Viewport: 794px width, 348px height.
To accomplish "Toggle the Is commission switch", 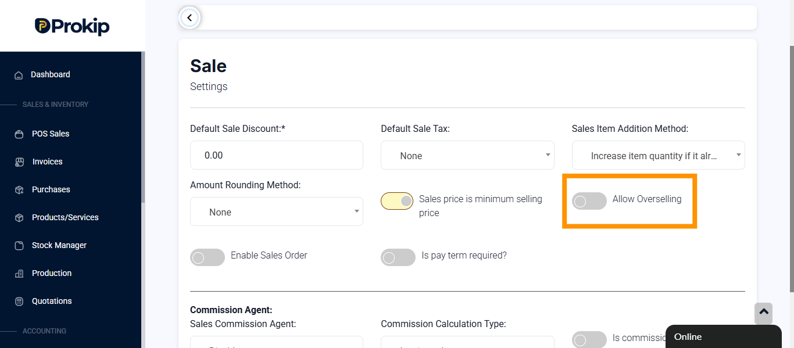I will (x=589, y=340).
